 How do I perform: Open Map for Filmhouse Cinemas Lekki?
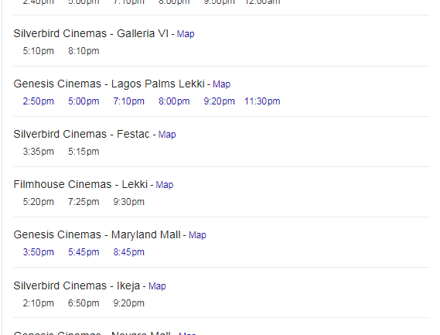point(165,185)
